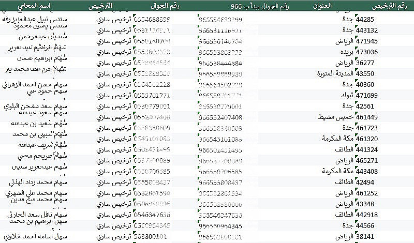Select license number cell 36277
The height and width of the screenshot is (243, 414).
[x=365, y=63]
